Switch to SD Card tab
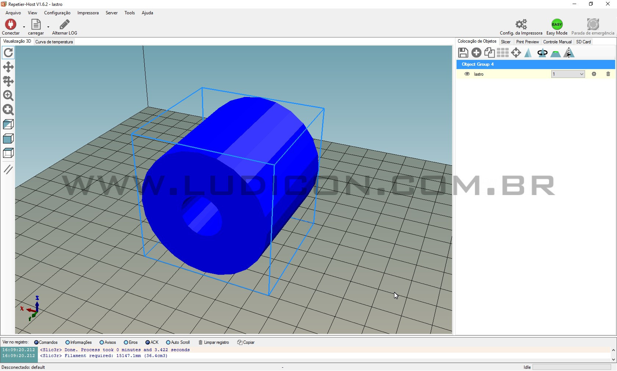 583,42
